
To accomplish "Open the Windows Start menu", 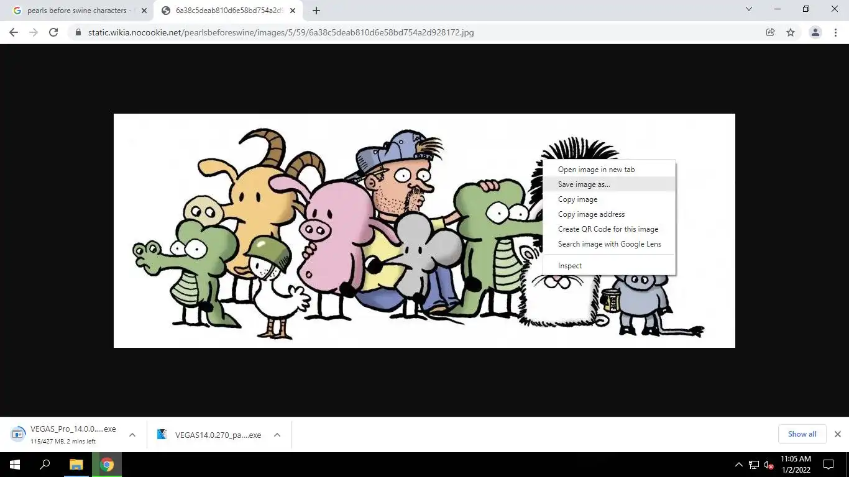I will tap(15, 465).
